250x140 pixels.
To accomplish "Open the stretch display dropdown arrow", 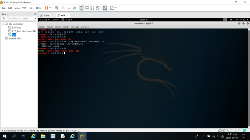I will pyautogui.click(x=116, y=8).
